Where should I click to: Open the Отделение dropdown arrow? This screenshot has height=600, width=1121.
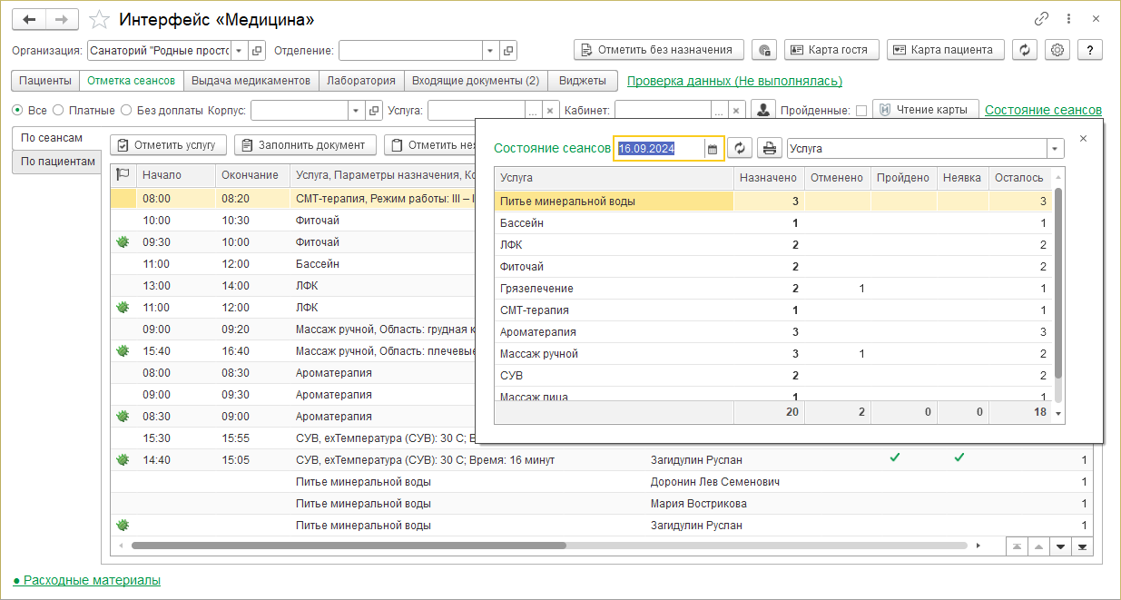(490, 51)
